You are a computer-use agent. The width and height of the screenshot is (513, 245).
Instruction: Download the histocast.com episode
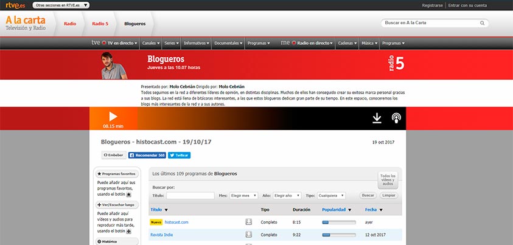coord(249,222)
